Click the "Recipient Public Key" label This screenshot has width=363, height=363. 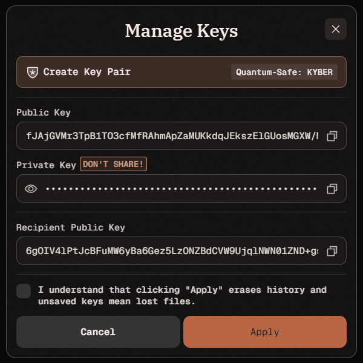pyautogui.click(x=71, y=227)
